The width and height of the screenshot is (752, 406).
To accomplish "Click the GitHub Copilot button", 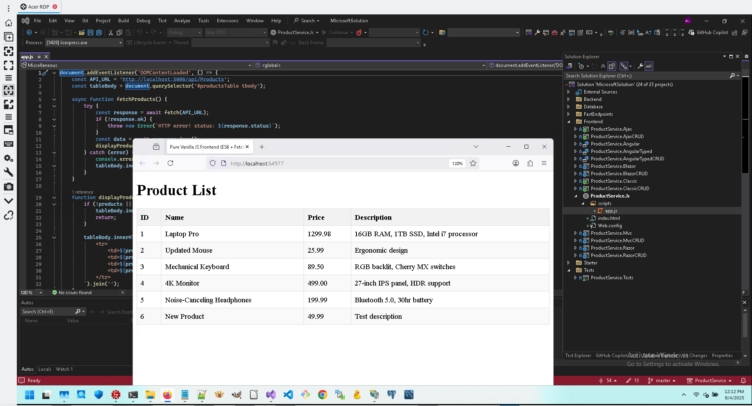I will click(709, 32).
